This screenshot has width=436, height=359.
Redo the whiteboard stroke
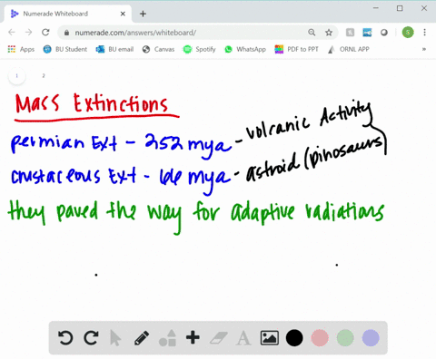pos(91,338)
